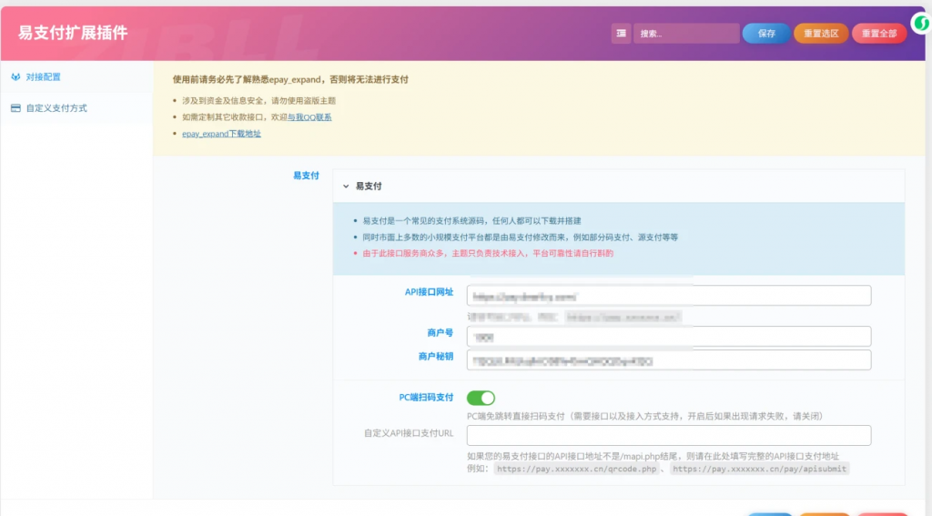The height and width of the screenshot is (516, 932).
Task: Switch to the 自定义支付方式 tab
Action: (x=56, y=108)
